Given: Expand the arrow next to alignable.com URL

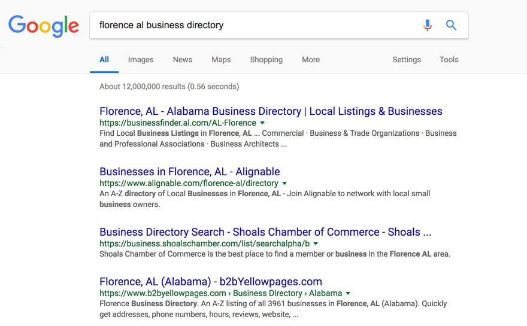Looking at the screenshot, I should coord(284,183).
